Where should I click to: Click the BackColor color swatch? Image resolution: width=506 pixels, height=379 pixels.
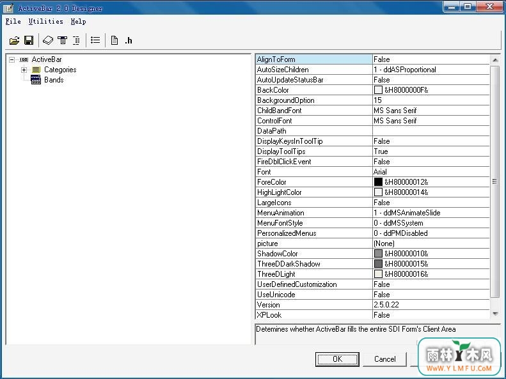tap(378, 90)
